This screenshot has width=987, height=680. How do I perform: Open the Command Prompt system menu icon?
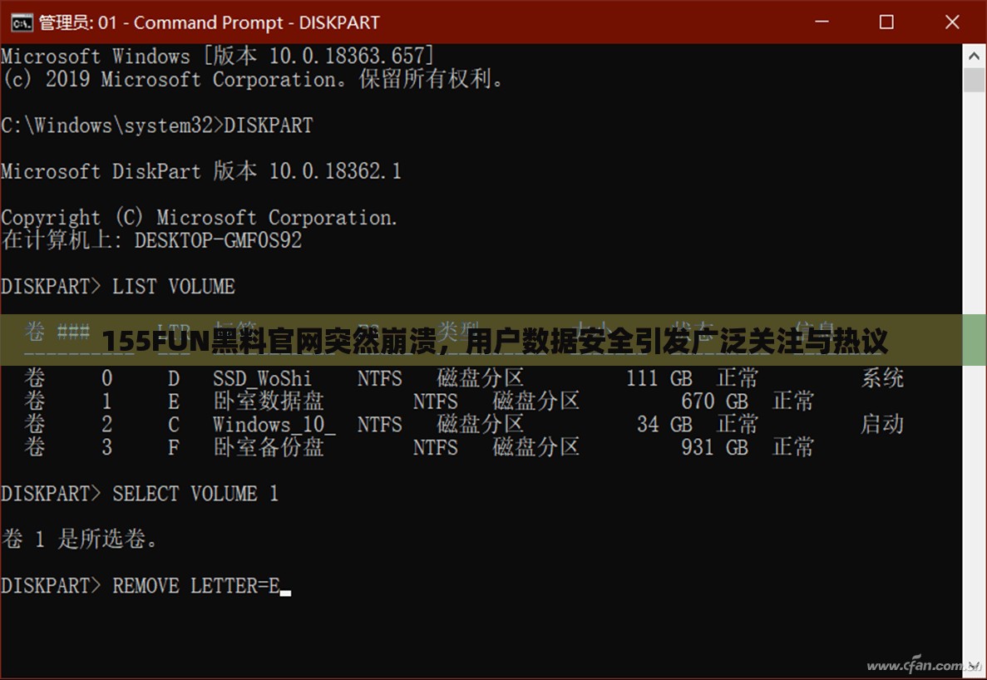(x=20, y=22)
